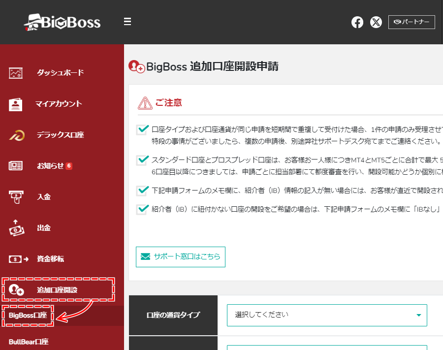Click the 資金移転 transfer icon
Viewport: 443px width, 350px height.
click(x=19, y=259)
